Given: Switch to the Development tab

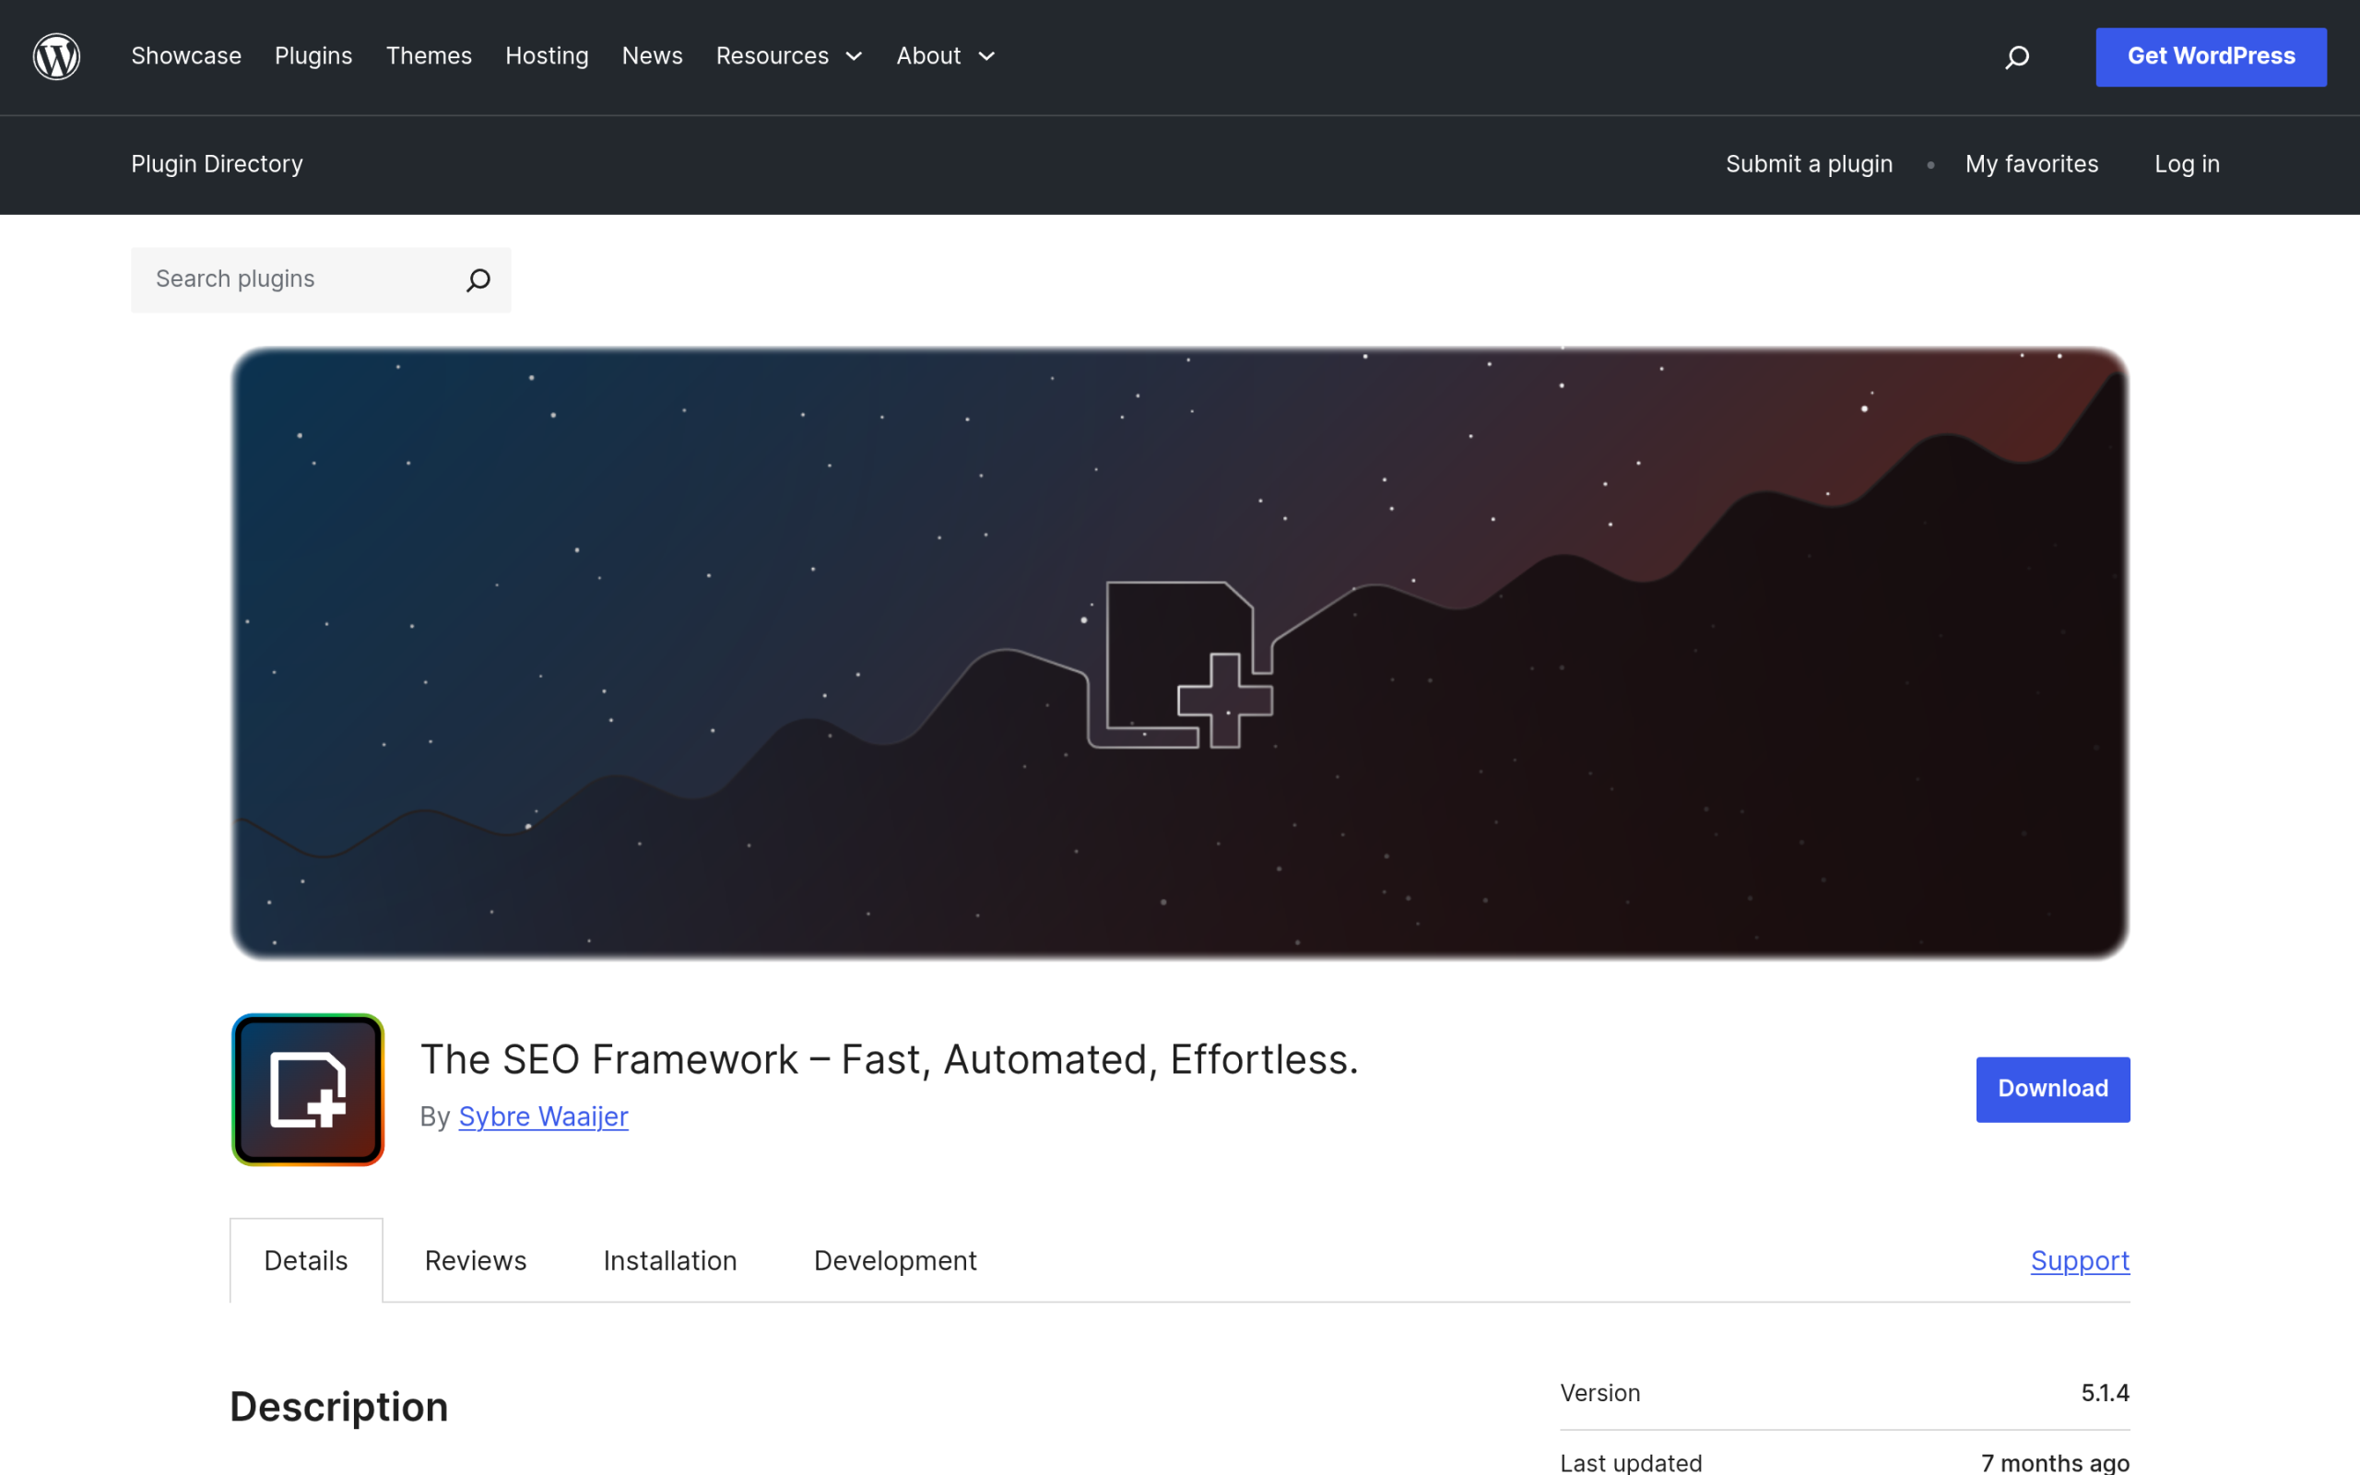Looking at the screenshot, I should 895,1260.
